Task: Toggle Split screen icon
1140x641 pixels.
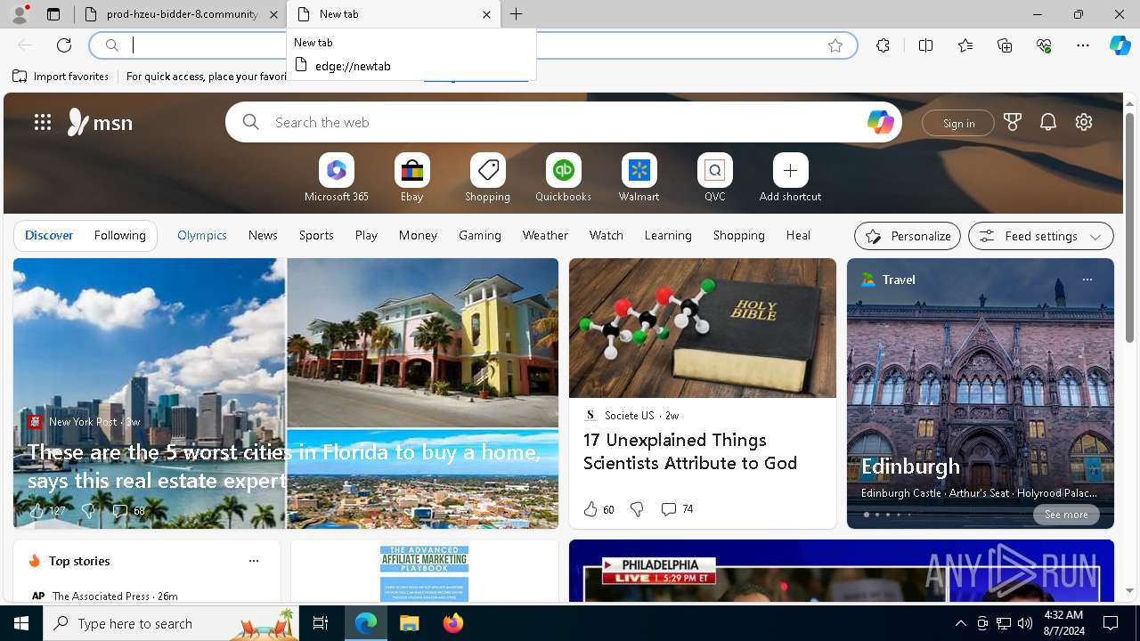Action: tap(925, 45)
